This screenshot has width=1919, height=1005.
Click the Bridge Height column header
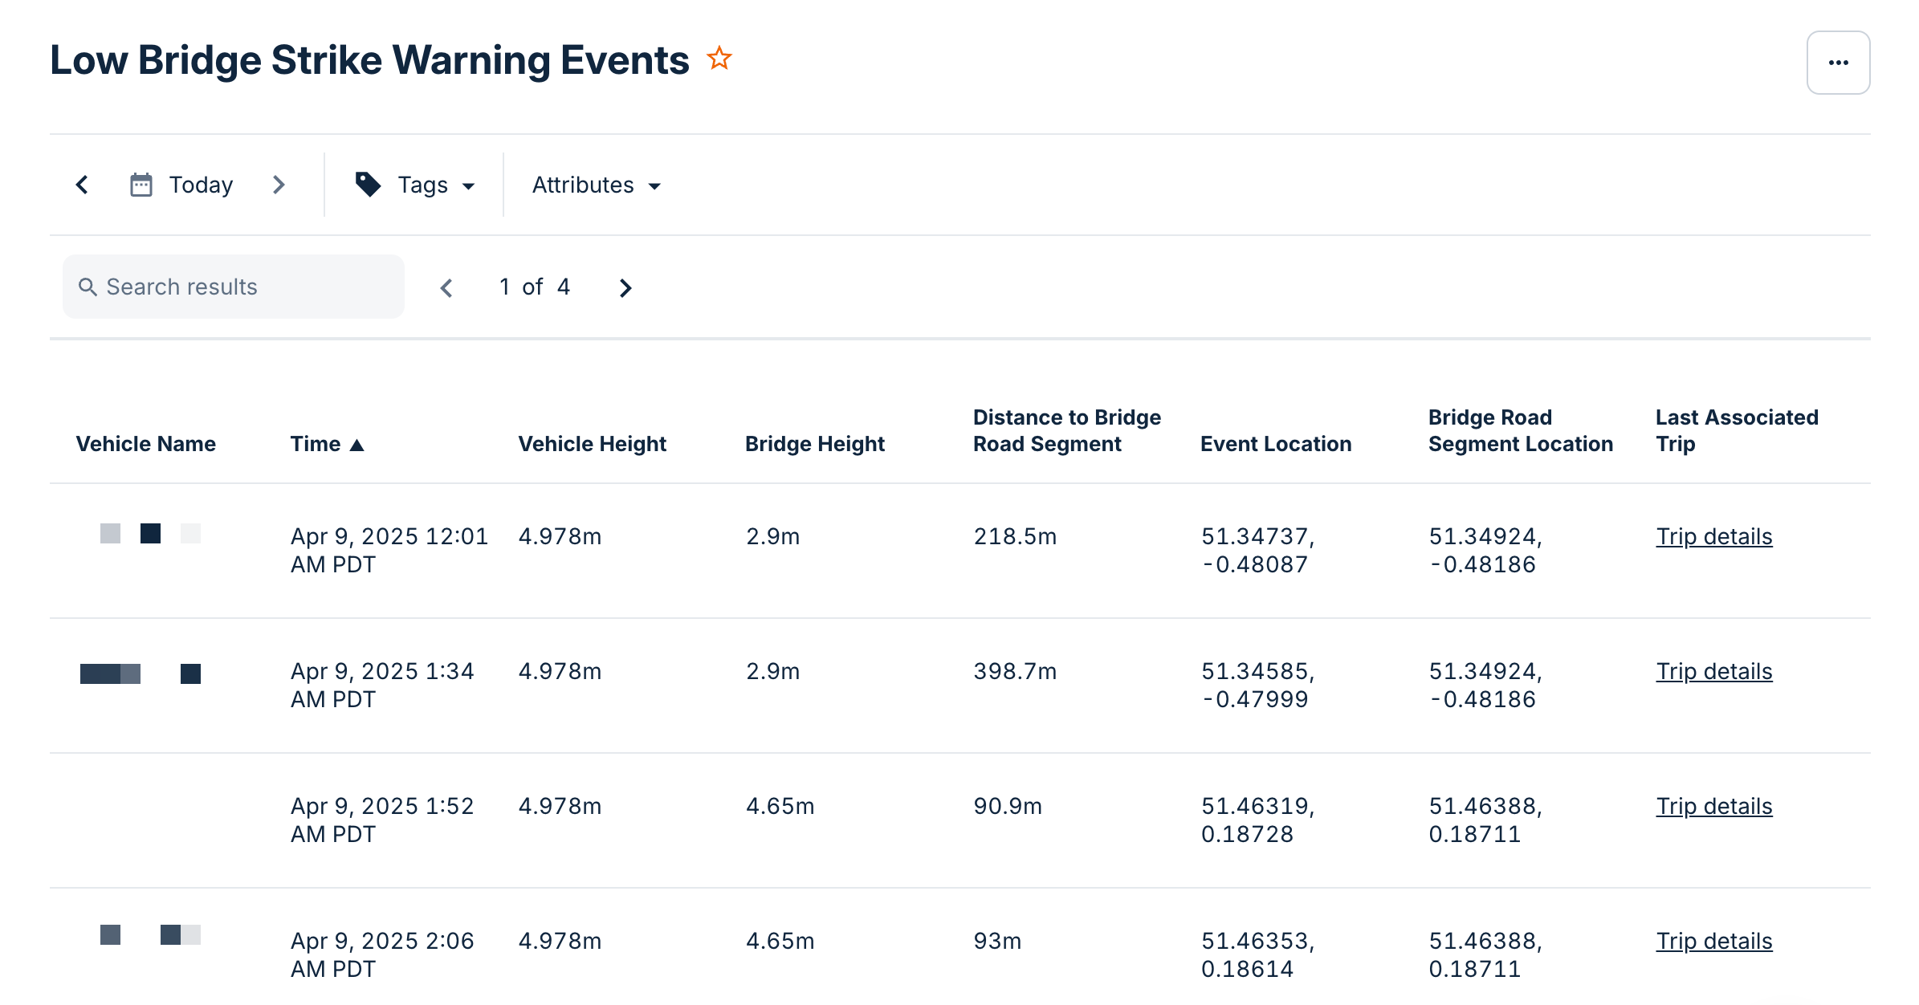tap(815, 443)
